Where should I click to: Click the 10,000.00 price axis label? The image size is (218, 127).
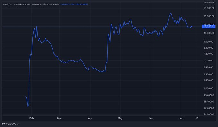click(x=209, y=33)
